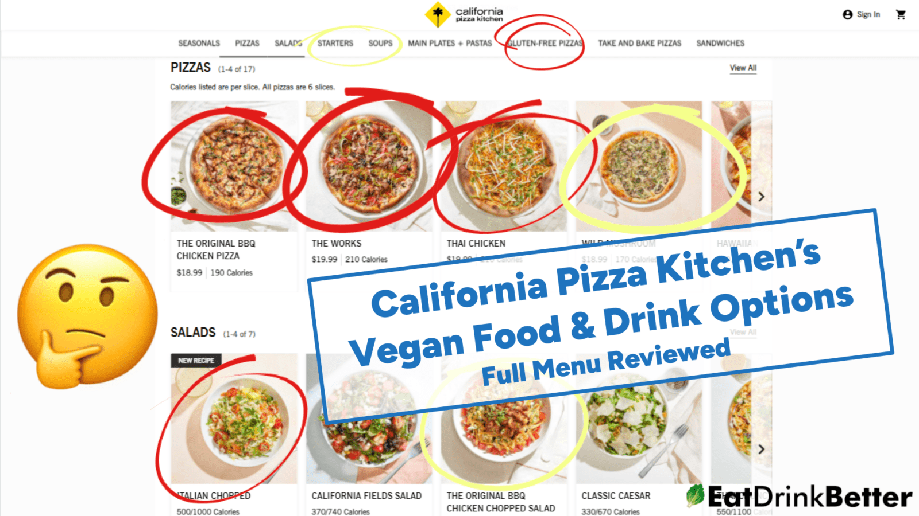Click the California Pizza Kitchen logo
919x516 pixels.
pyautogui.click(x=464, y=15)
